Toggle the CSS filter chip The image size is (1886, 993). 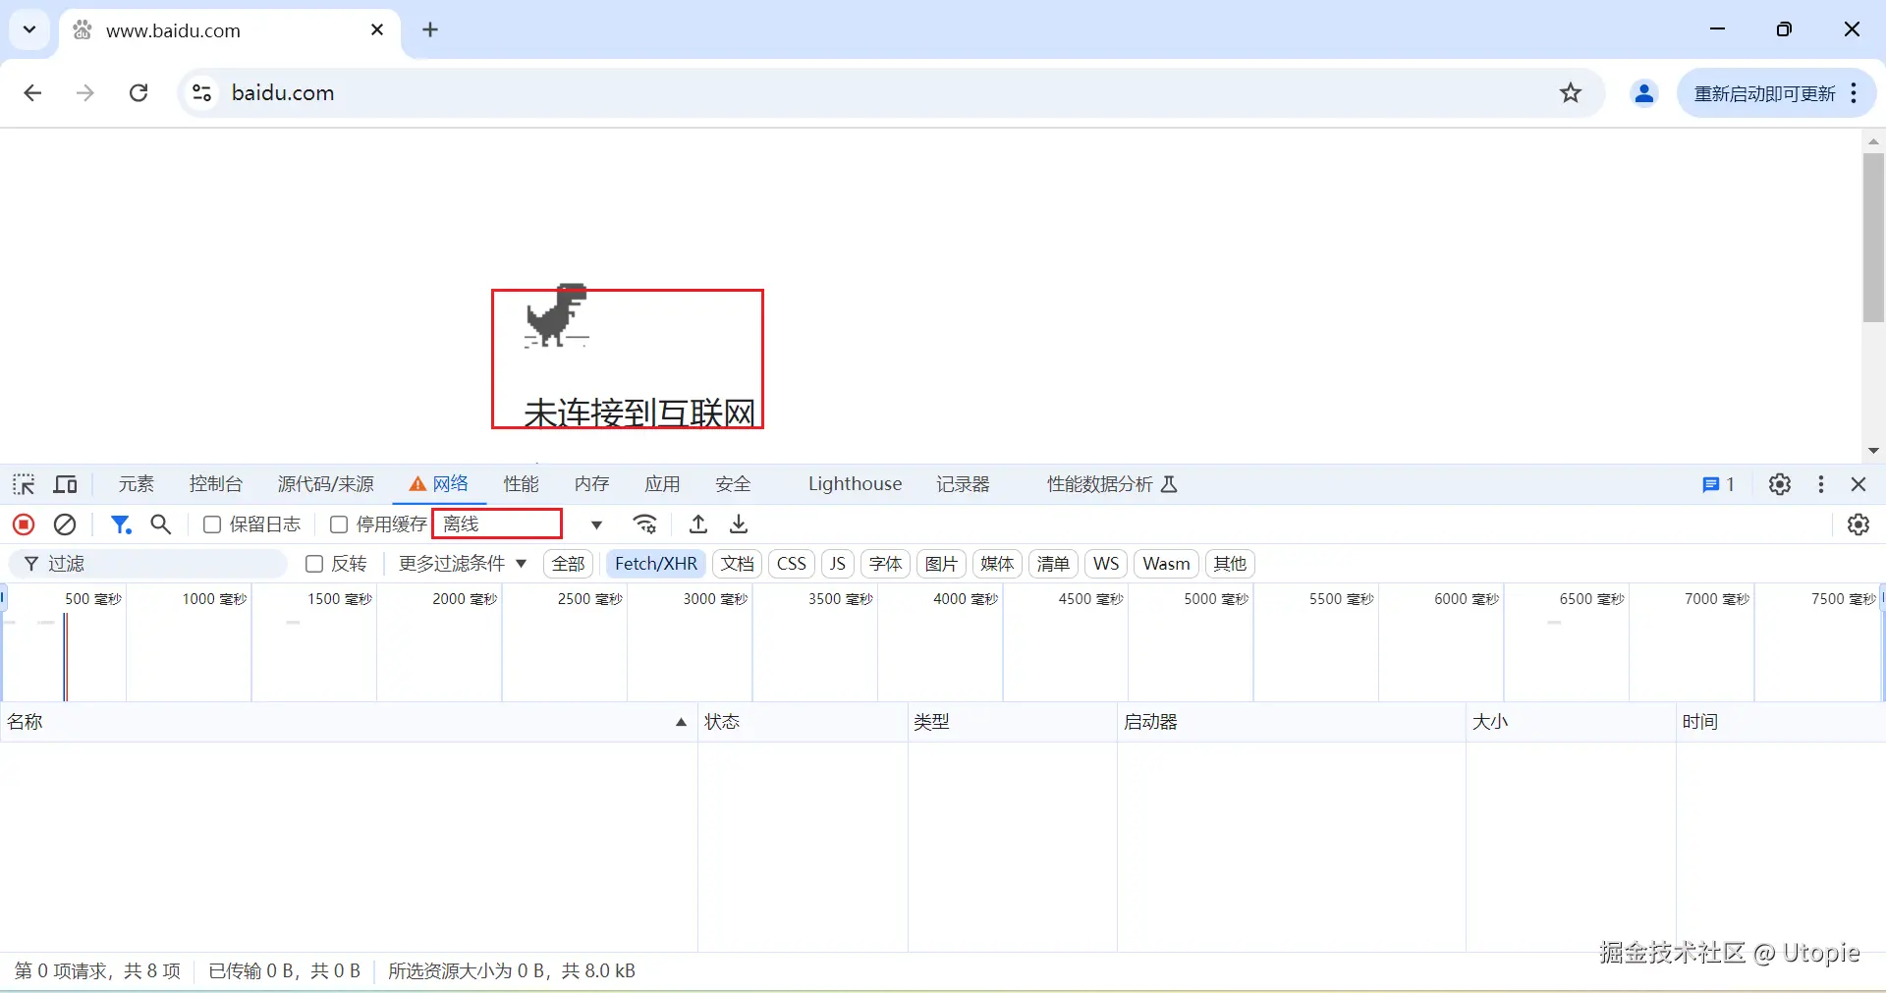pyautogui.click(x=792, y=564)
